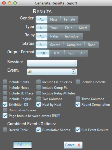Open the Session dropdown arrow
112x150 pixels.
[74, 63]
